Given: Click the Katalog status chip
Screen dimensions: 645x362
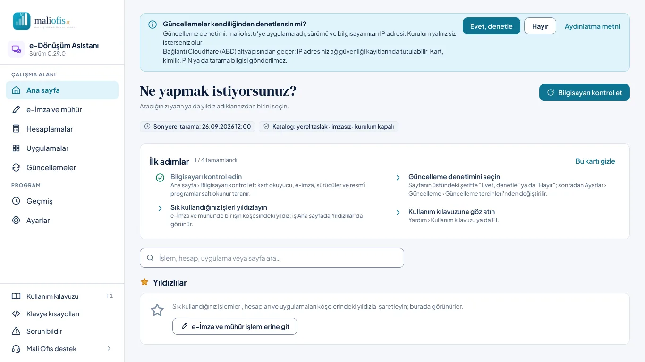Looking at the screenshot, I should pyautogui.click(x=328, y=126).
